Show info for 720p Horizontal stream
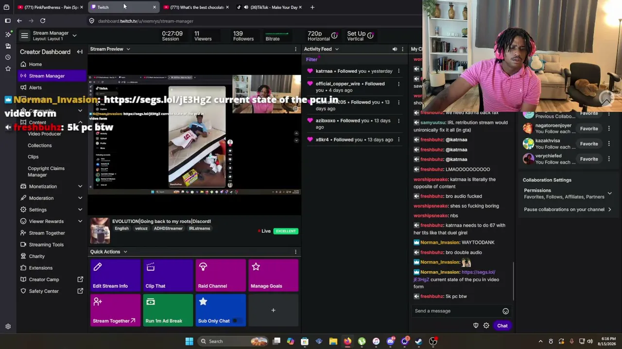The height and width of the screenshot is (349, 622). (x=334, y=35)
